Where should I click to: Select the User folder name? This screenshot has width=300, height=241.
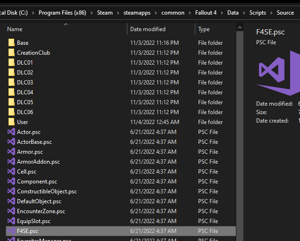[22, 122]
